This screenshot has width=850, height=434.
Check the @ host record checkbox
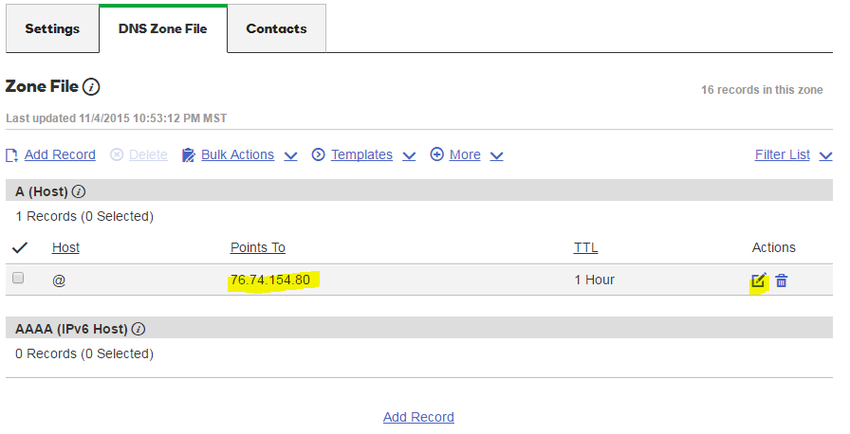18,279
